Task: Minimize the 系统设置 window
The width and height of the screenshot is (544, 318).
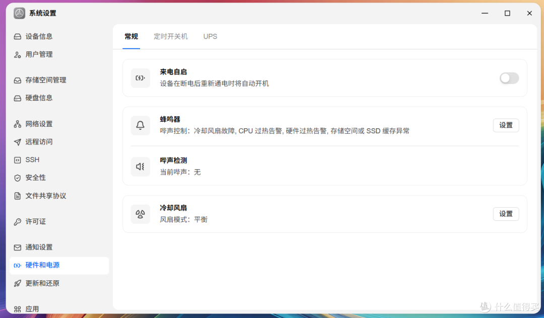Action: click(485, 13)
